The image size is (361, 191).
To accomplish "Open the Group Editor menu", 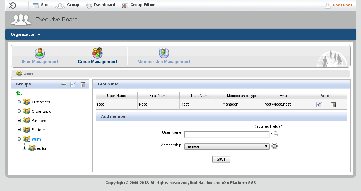I will point(138,5).
